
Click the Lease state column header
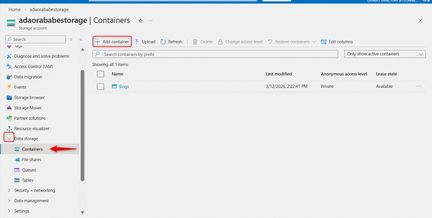tap(386, 74)
